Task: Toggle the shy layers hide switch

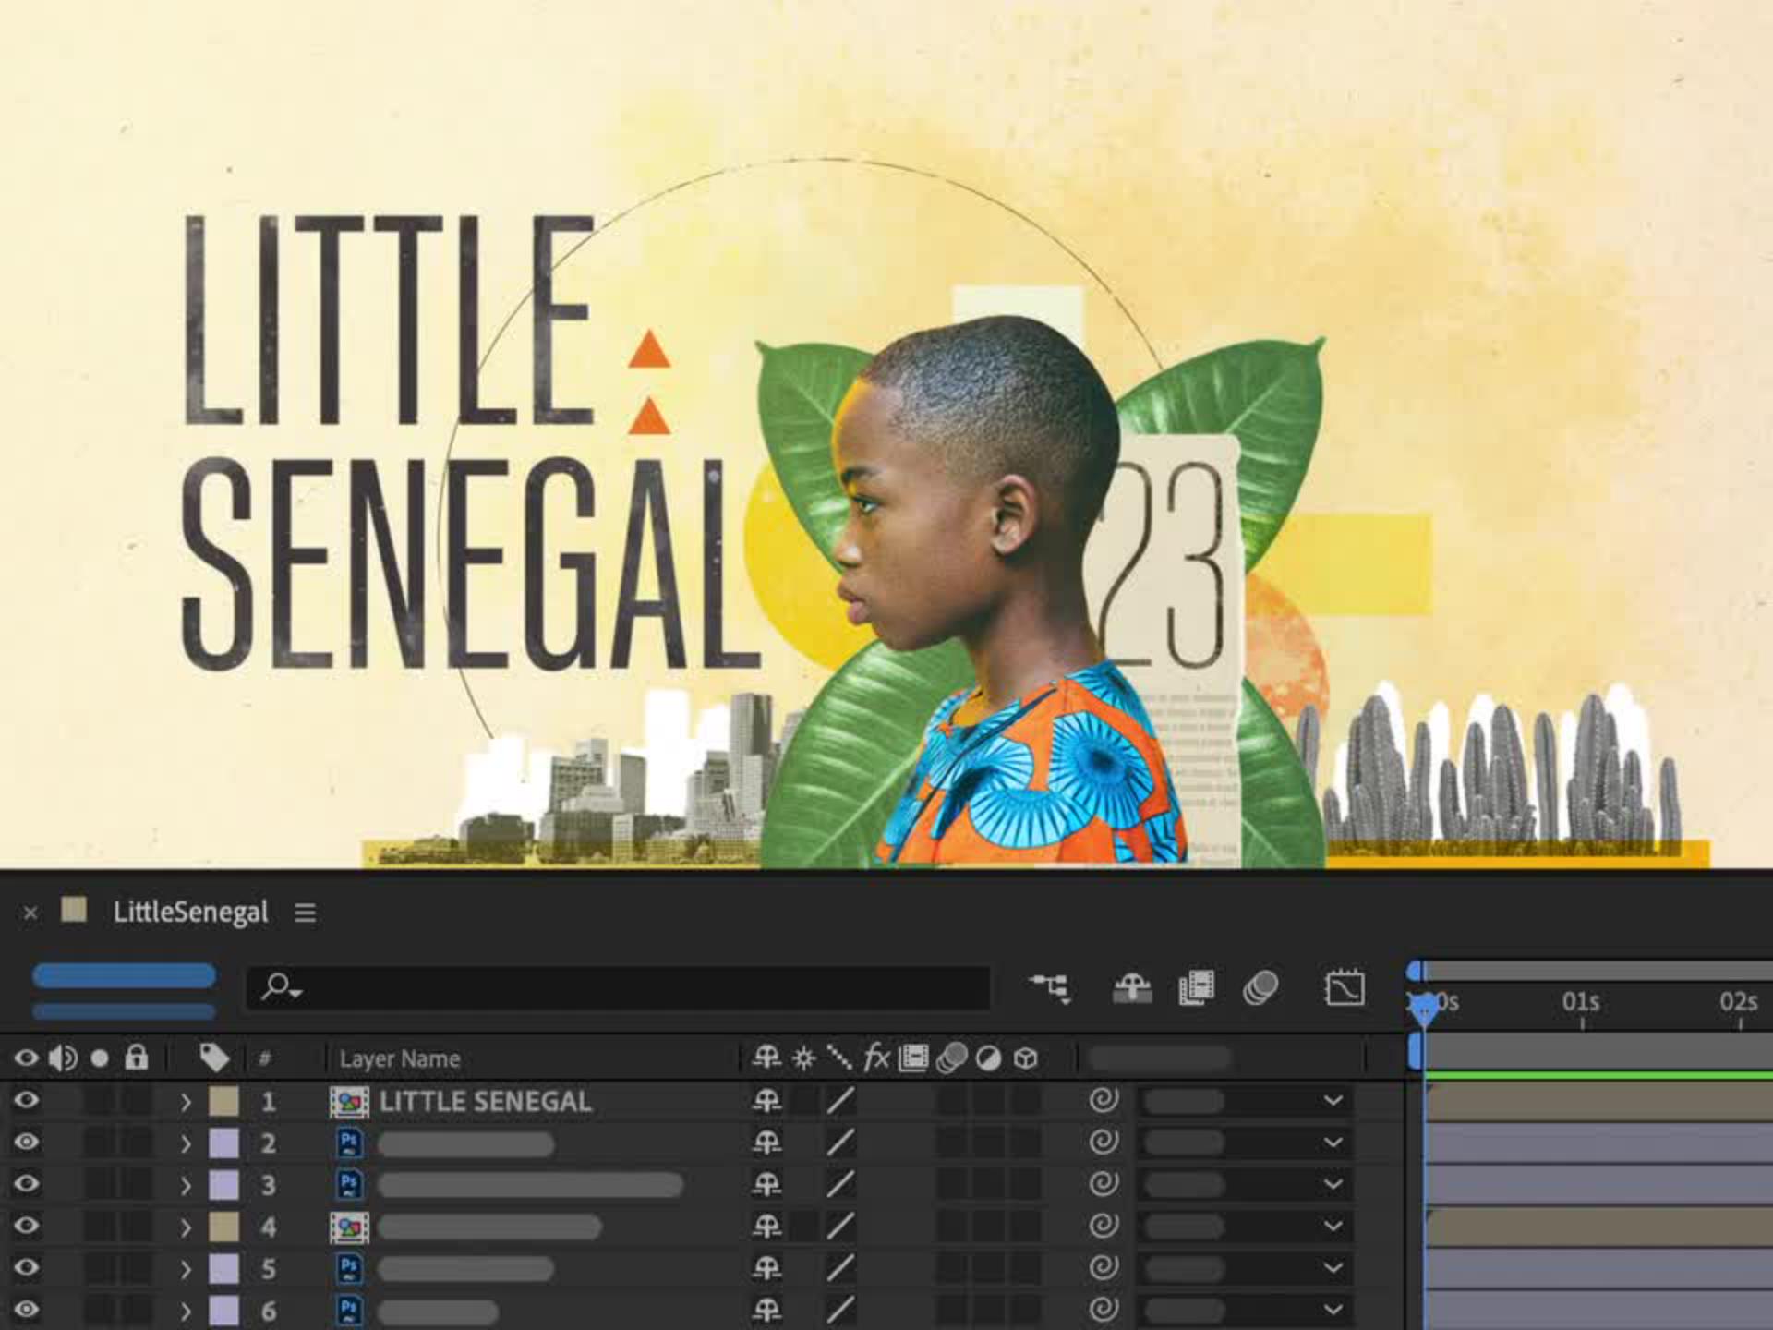Action: click(x=1132, y=988)
